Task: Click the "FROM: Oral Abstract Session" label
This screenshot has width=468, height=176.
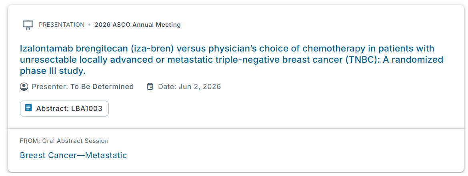Action: coord(64,140)
